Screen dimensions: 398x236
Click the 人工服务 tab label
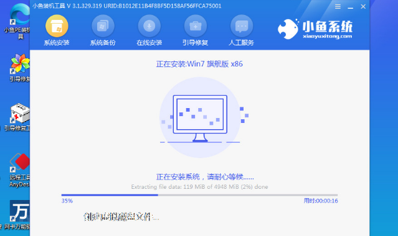click(242, 42)
